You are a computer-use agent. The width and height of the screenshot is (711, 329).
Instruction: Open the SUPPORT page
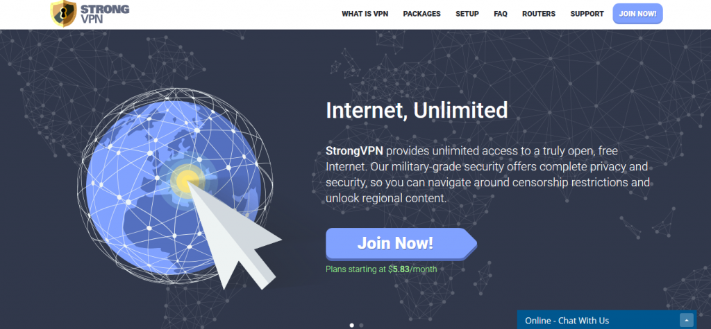click(x=587, y=14)
